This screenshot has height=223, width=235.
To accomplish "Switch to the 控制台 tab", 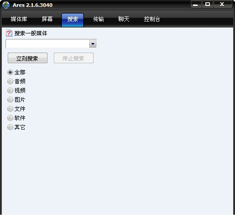I will click(x=152, y=19).
